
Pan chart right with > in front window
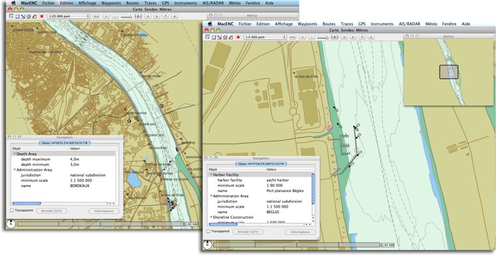(353, 37)
